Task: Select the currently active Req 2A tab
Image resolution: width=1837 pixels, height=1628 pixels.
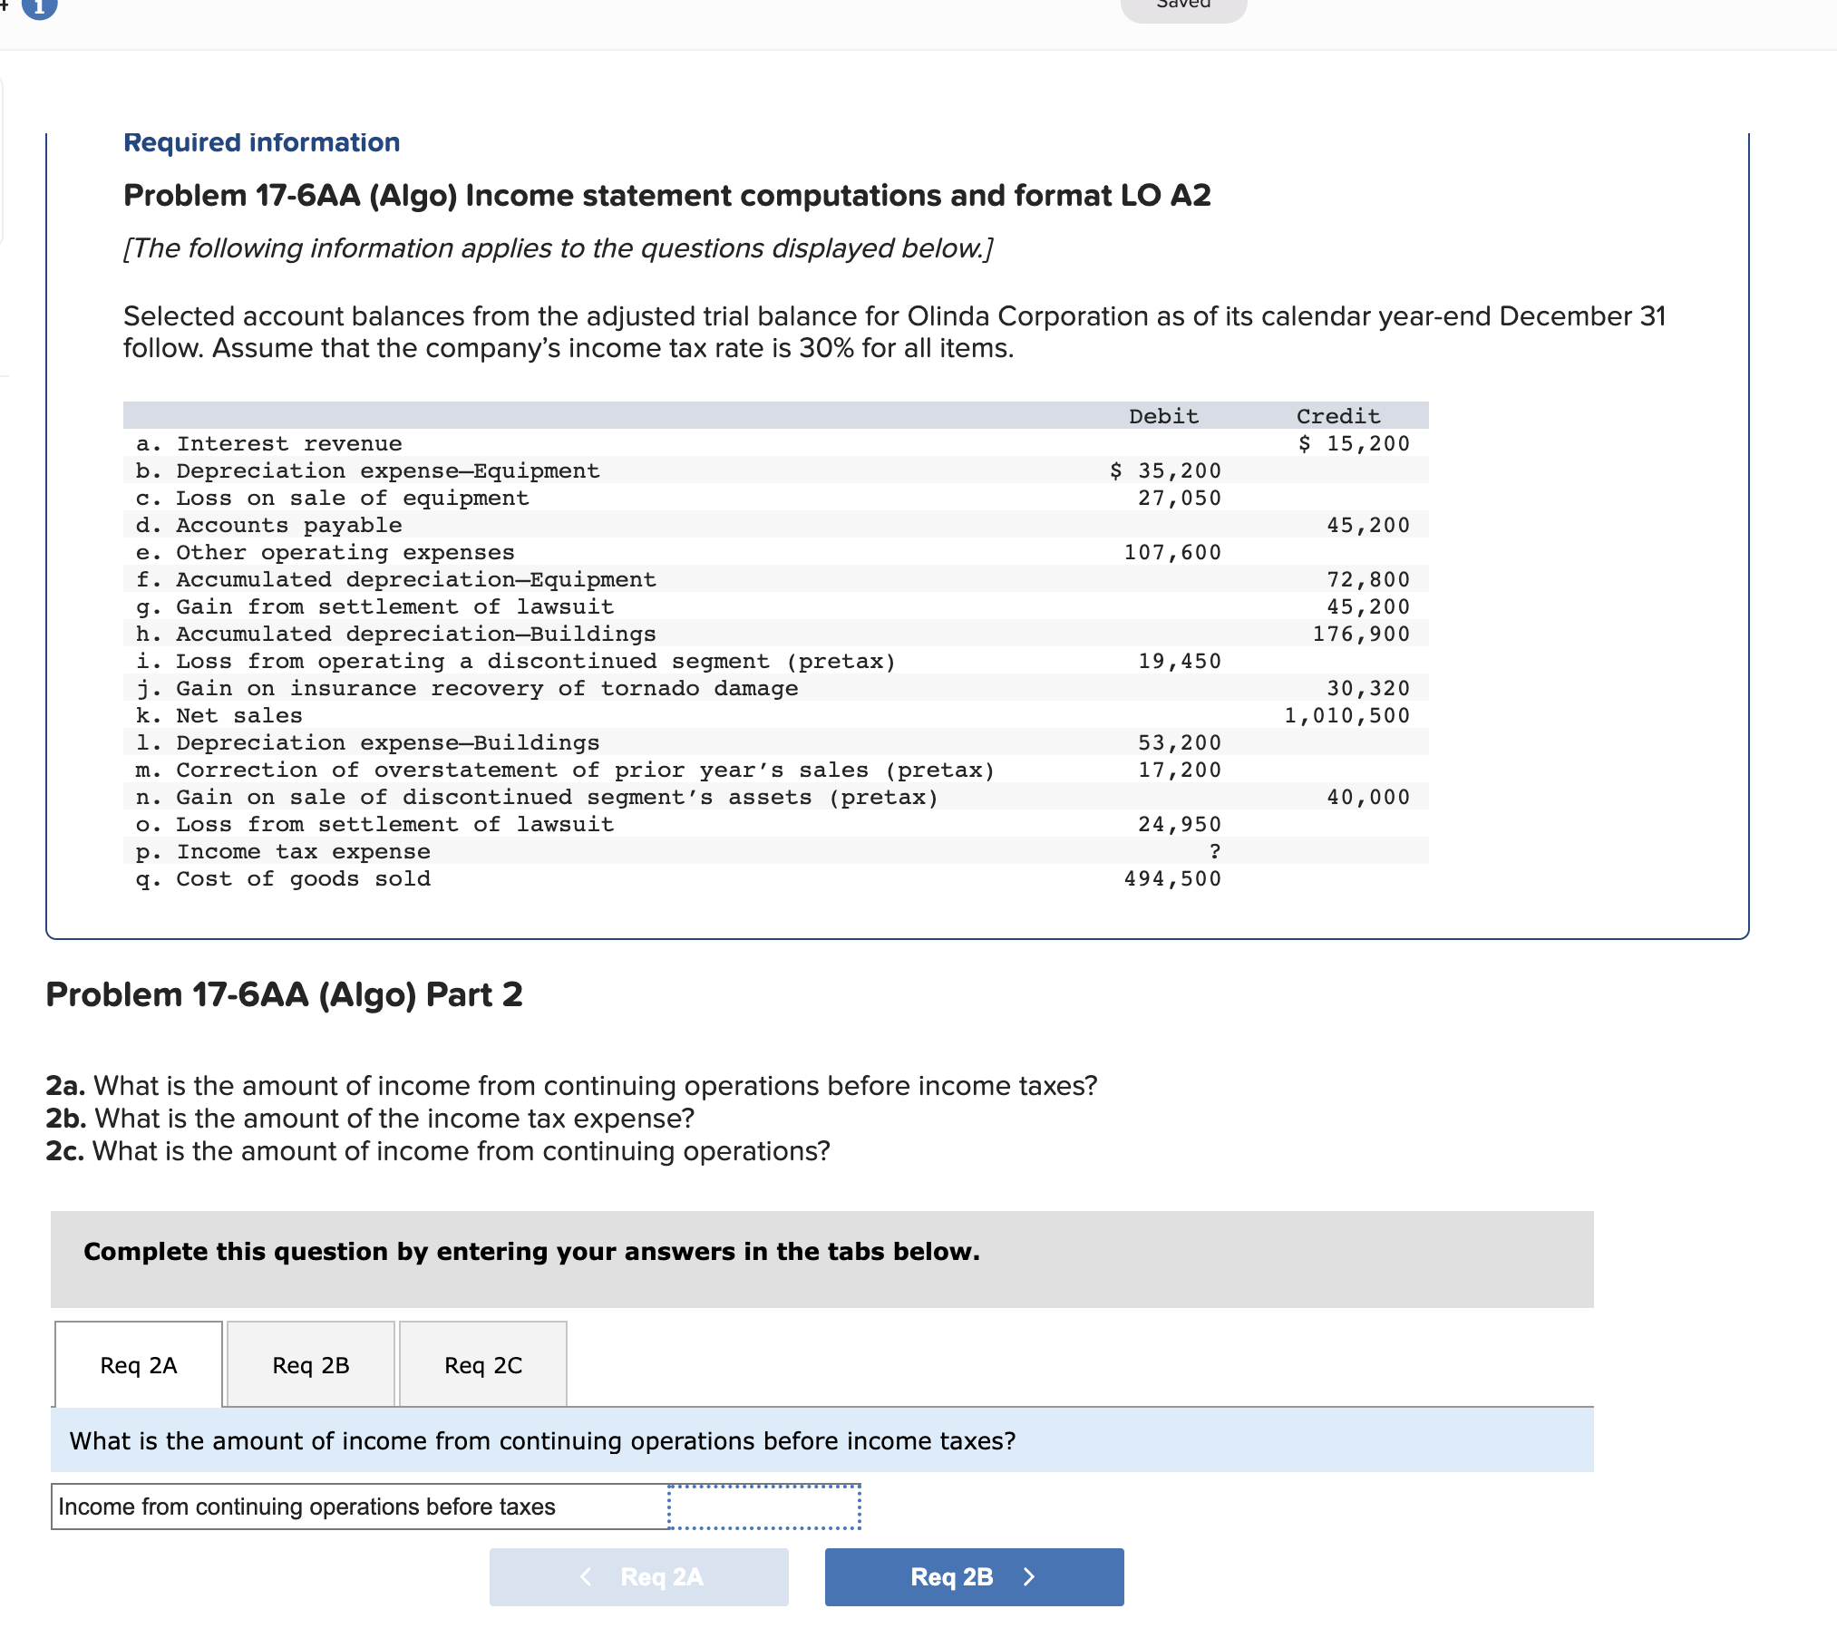Action: click(x=137, y=1363)
